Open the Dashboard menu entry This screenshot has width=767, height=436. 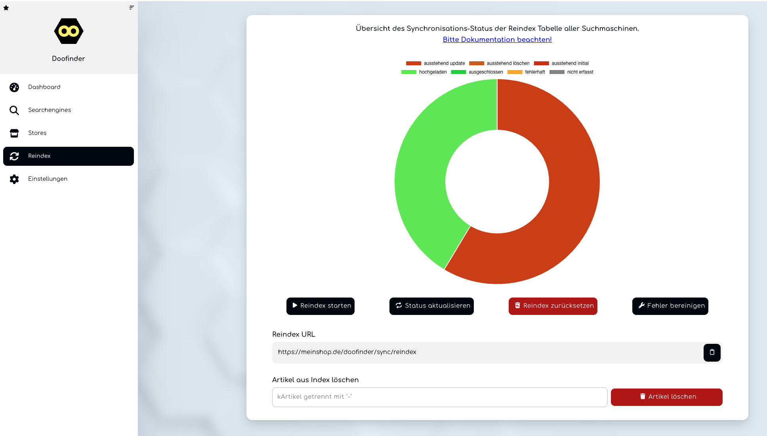tap(44, 87)
